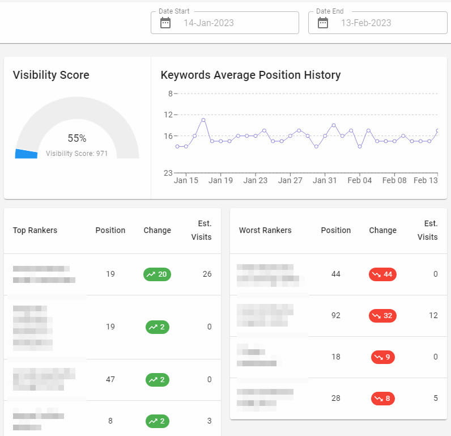This screenshot has height=436, width=451.
Task: Click the Keywords Average Position History title
Action: [x=250, y=75]
